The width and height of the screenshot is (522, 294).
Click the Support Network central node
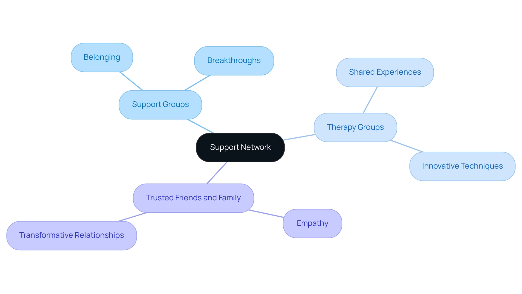tap(241, 147)
